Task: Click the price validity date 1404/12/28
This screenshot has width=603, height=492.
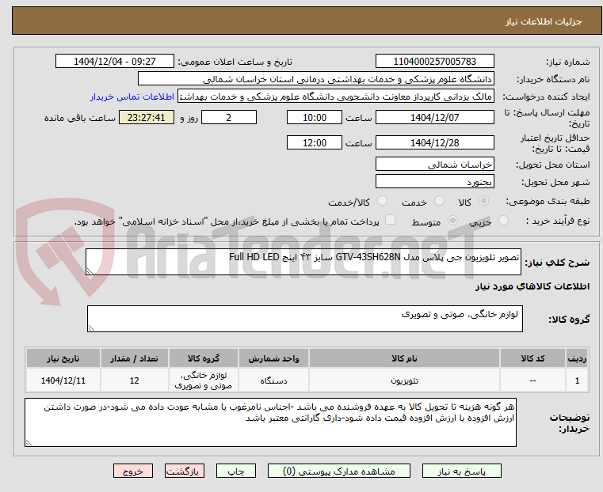Action: pyautogui.click(x=434, y=142)
